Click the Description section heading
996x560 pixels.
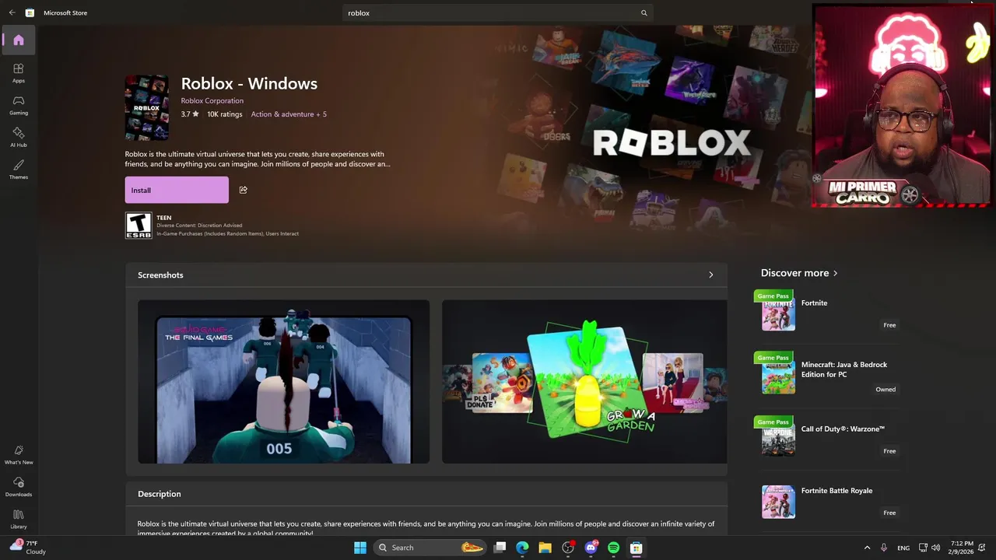(x=160, y=494)
